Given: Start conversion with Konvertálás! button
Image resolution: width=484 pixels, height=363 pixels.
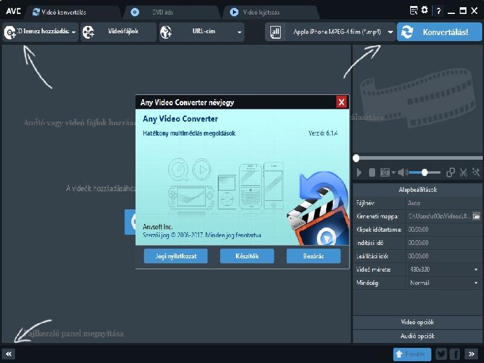Looking at the screenshot, I should pyautogui.click(x=439, y=32).
